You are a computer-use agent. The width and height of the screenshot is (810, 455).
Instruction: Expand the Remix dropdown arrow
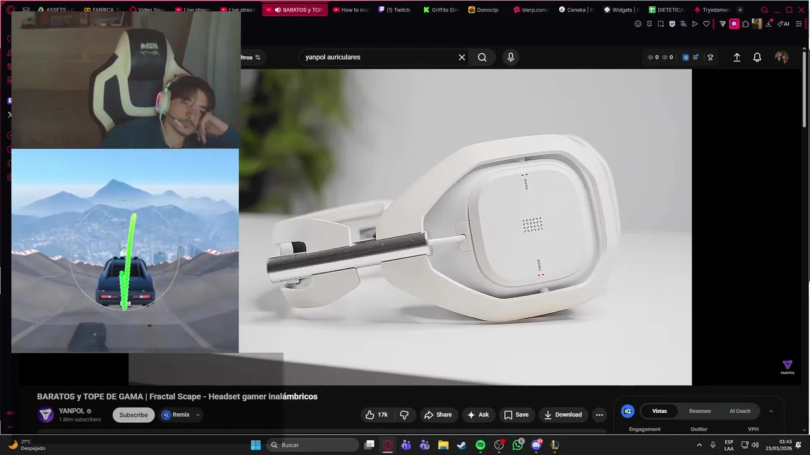coord(197,415)
